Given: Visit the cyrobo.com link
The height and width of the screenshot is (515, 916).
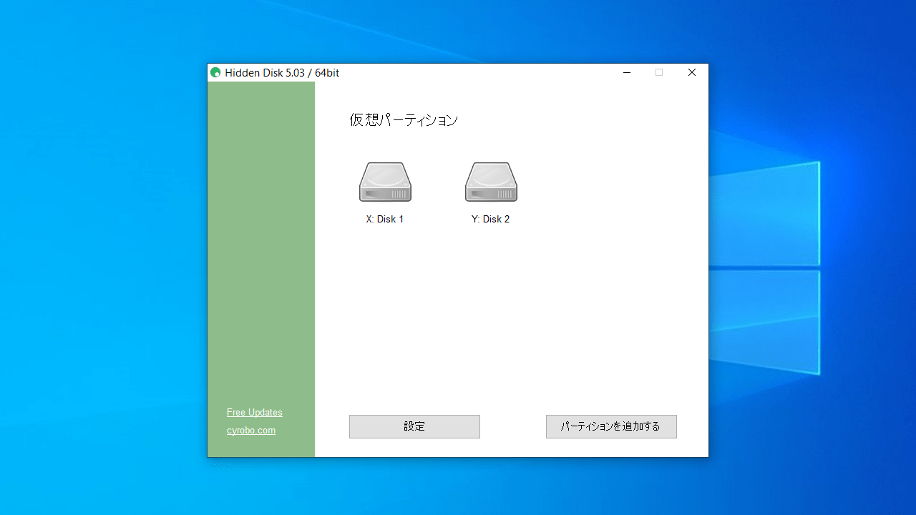Looking at the screenshot, I should tap(251, 431).
